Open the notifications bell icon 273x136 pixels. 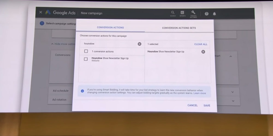tap(214, 14)
